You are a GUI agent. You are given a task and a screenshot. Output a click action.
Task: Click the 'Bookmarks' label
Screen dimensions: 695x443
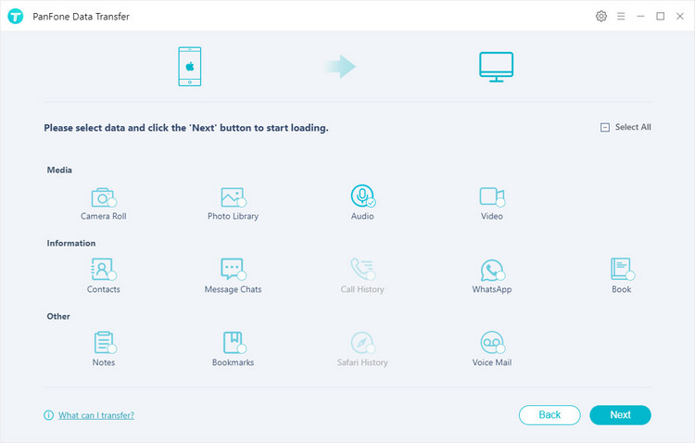(x=234, y=362)
